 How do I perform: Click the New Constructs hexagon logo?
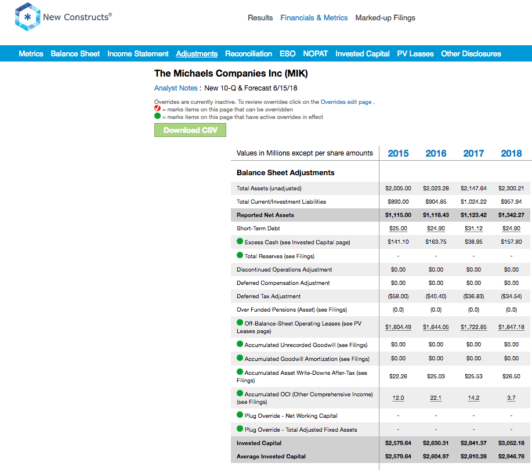click(x=27, y=17)
